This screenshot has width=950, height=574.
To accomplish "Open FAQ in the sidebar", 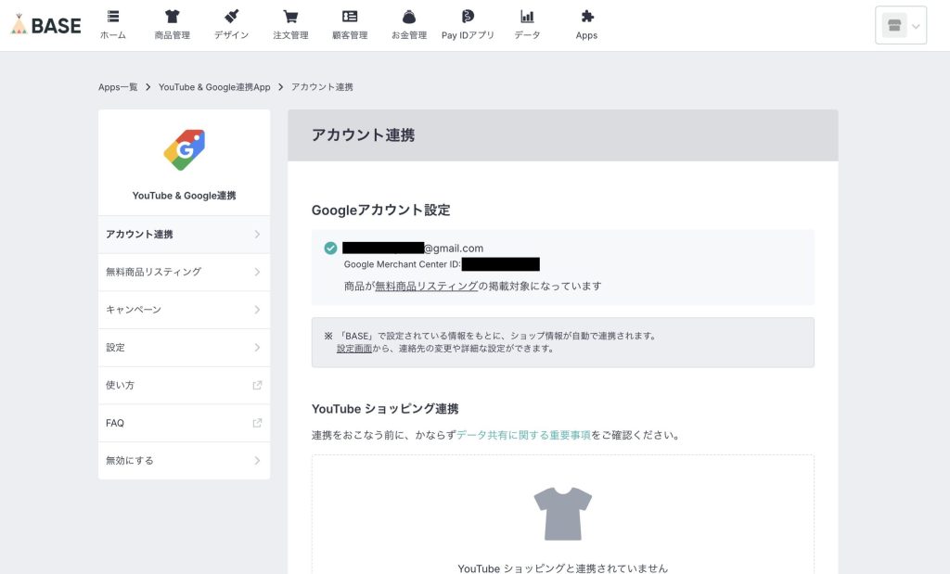I will (x=185, y=423).
